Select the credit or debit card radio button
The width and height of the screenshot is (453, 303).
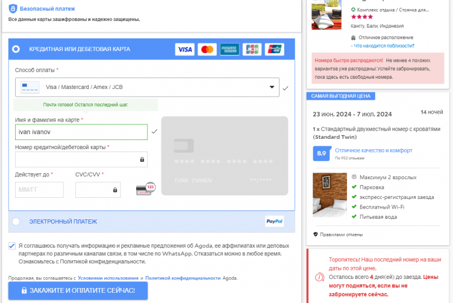pos(16,49)
